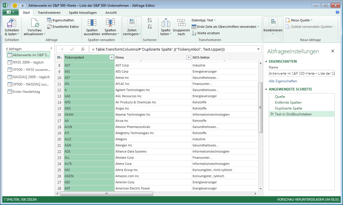Use Erste Zeile als Überschriften verwenden

[226, 27]
